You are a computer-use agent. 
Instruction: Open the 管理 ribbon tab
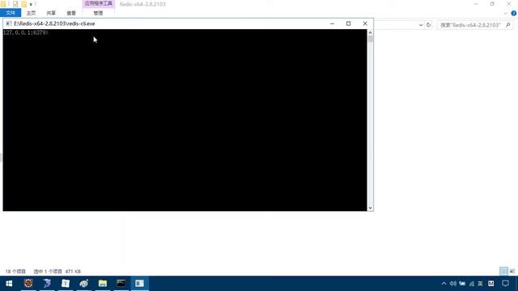(x=98, y=13)
